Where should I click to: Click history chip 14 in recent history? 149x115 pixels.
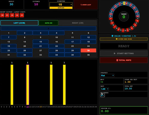click(x=17, y=15)
